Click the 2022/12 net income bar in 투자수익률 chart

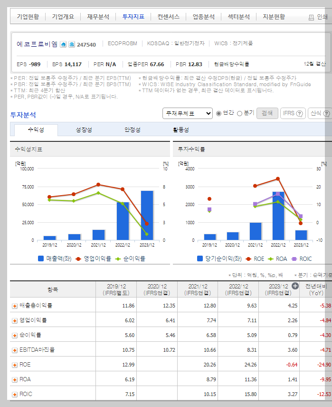tap(278, 216)
